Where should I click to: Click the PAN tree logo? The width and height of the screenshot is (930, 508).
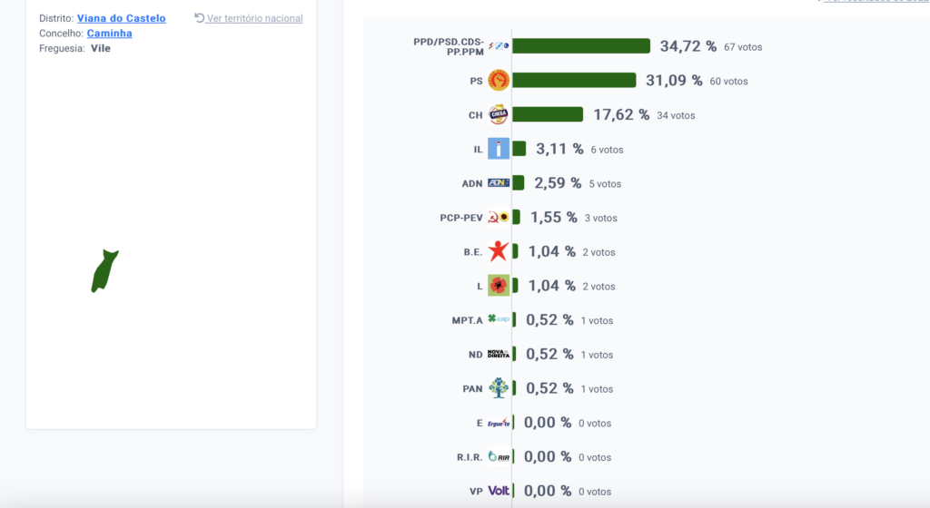click(499, 388)
